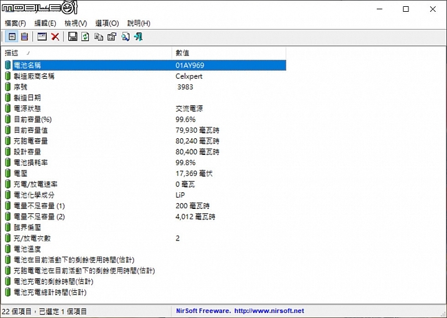The image size is (447, 318).
Task: Click the manufacturer value Celxpert
Action: [x=189, y=76]
